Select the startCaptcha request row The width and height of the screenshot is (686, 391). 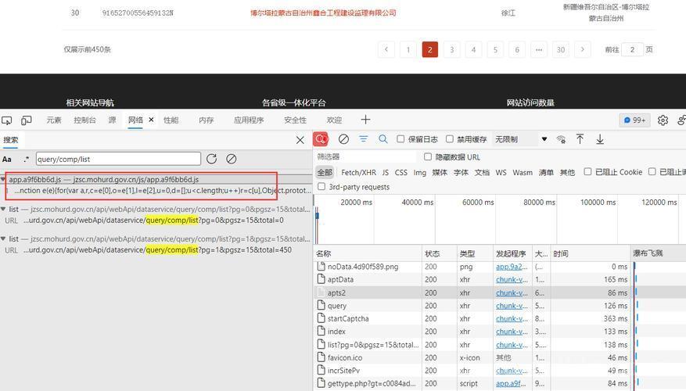pos(472,318)
